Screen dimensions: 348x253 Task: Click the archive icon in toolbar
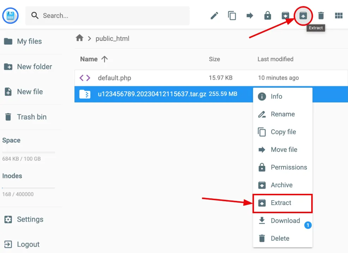tap(286, 16)
